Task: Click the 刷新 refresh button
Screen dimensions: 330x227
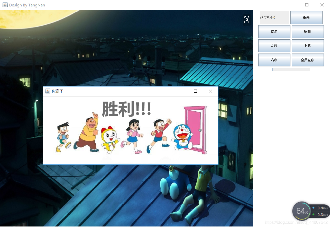Action: [308, 32]
